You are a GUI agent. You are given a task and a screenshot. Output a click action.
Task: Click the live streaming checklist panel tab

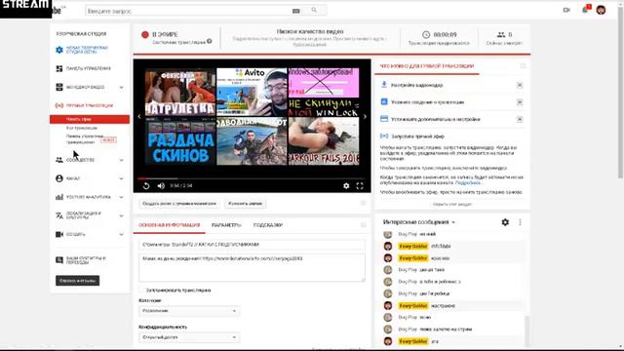tap(427, 66)
